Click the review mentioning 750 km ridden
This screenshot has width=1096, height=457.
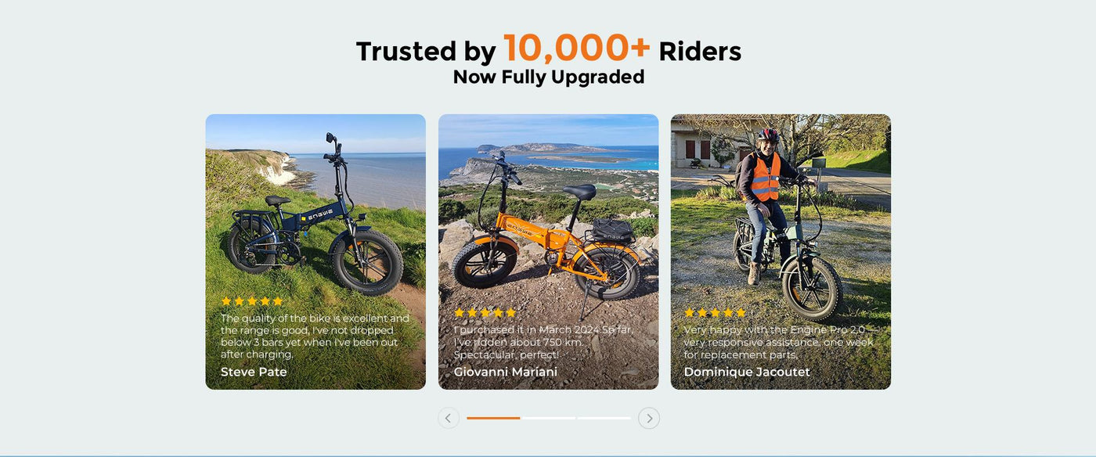[544, 342]
